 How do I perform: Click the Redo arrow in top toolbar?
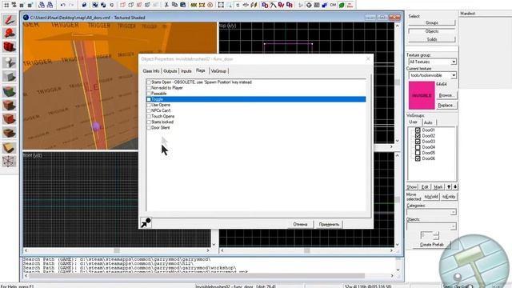click(x=71, y=5)
